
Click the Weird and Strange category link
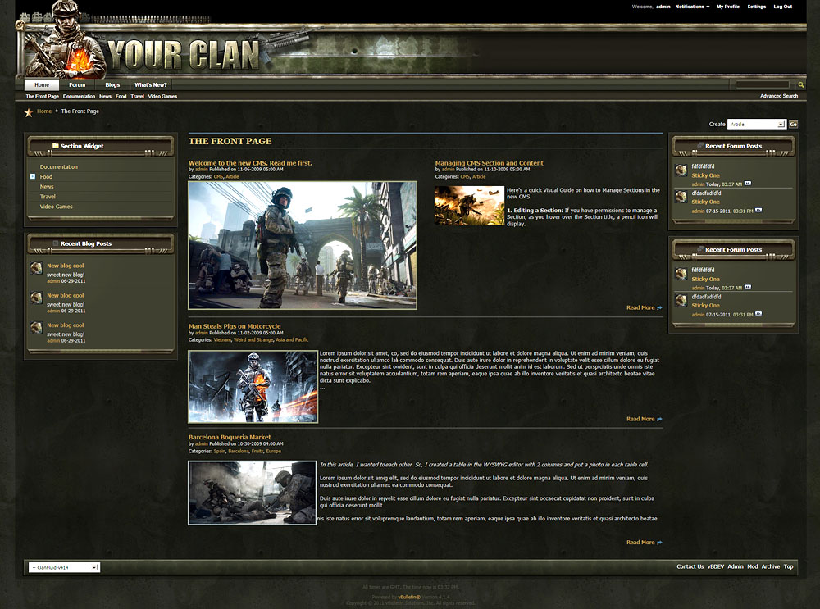pyautogui.click(x=253, y=340)
